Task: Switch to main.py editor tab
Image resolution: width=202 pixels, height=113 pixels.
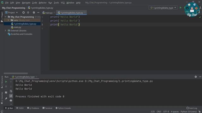Action: point(47,13)
